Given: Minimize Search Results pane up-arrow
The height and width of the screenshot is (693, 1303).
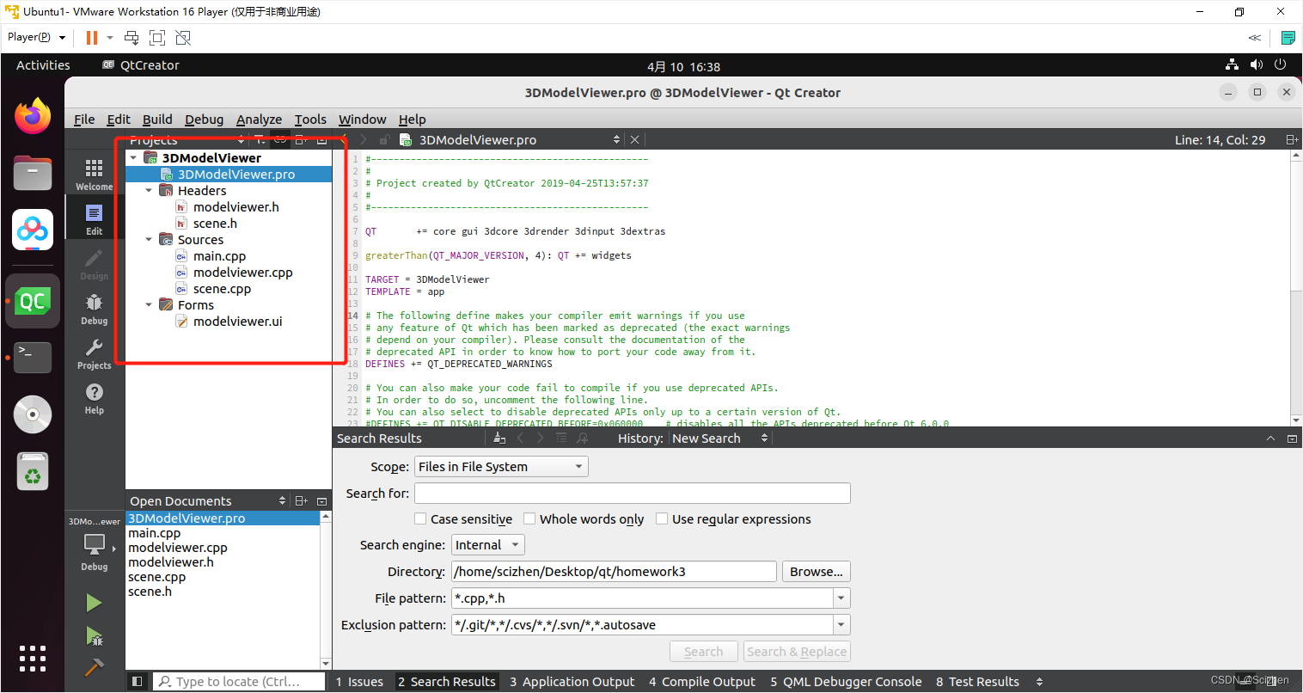Looking at the screenshot, I should 1270,438.
